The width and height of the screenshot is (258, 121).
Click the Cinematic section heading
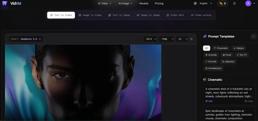pyautogui.click(x=215, y=79)
